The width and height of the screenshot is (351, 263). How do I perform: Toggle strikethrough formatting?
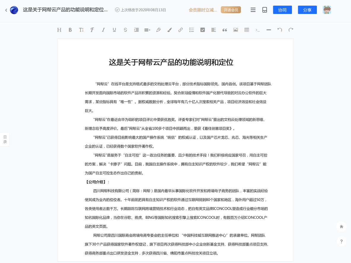pyautogui.click(x=125, y=30)
